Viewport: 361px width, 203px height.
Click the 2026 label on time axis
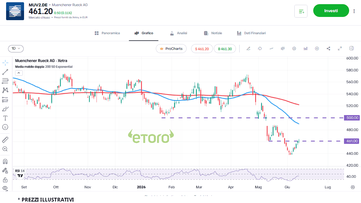[x=141, y=187]
